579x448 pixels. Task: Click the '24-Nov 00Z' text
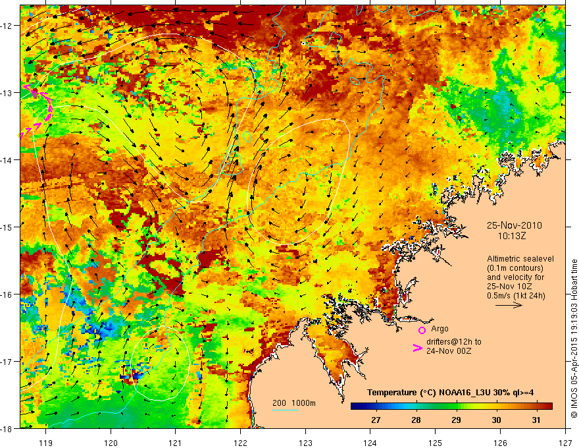(449, 351)
